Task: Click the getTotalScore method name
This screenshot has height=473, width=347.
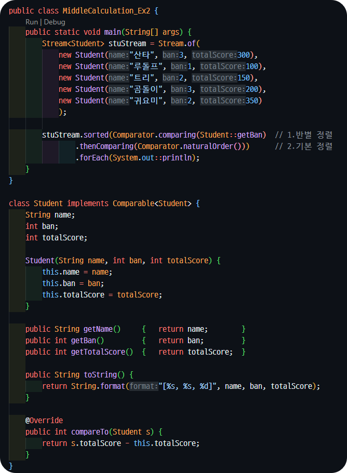Action: (98, 352)
